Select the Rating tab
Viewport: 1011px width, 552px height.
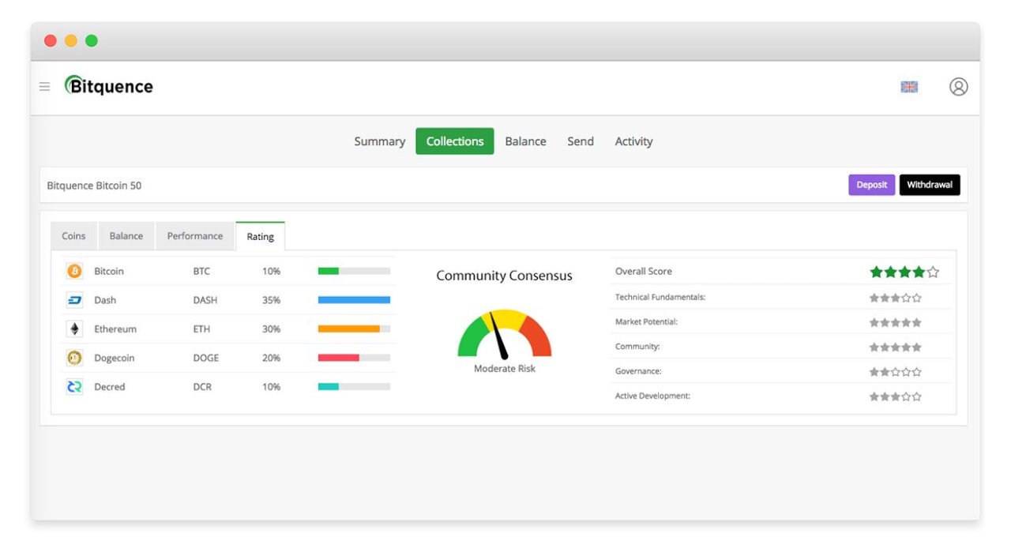point(261,236)
